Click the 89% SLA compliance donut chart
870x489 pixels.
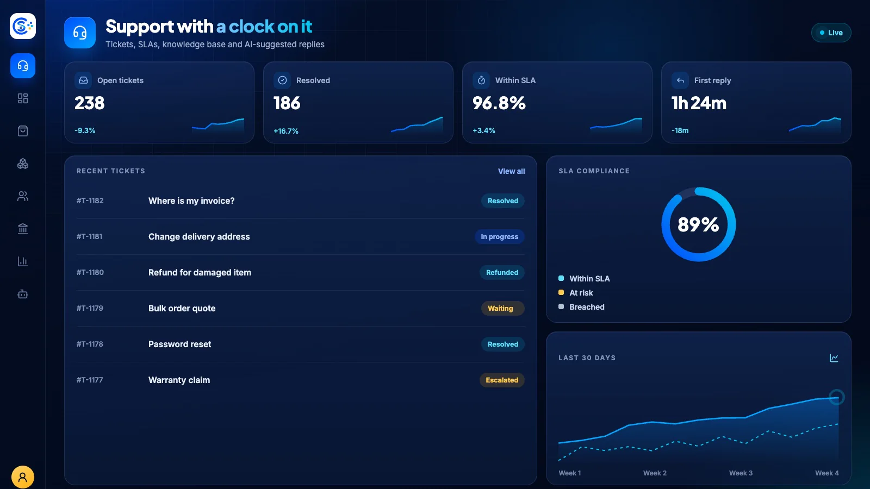point(699,224)
